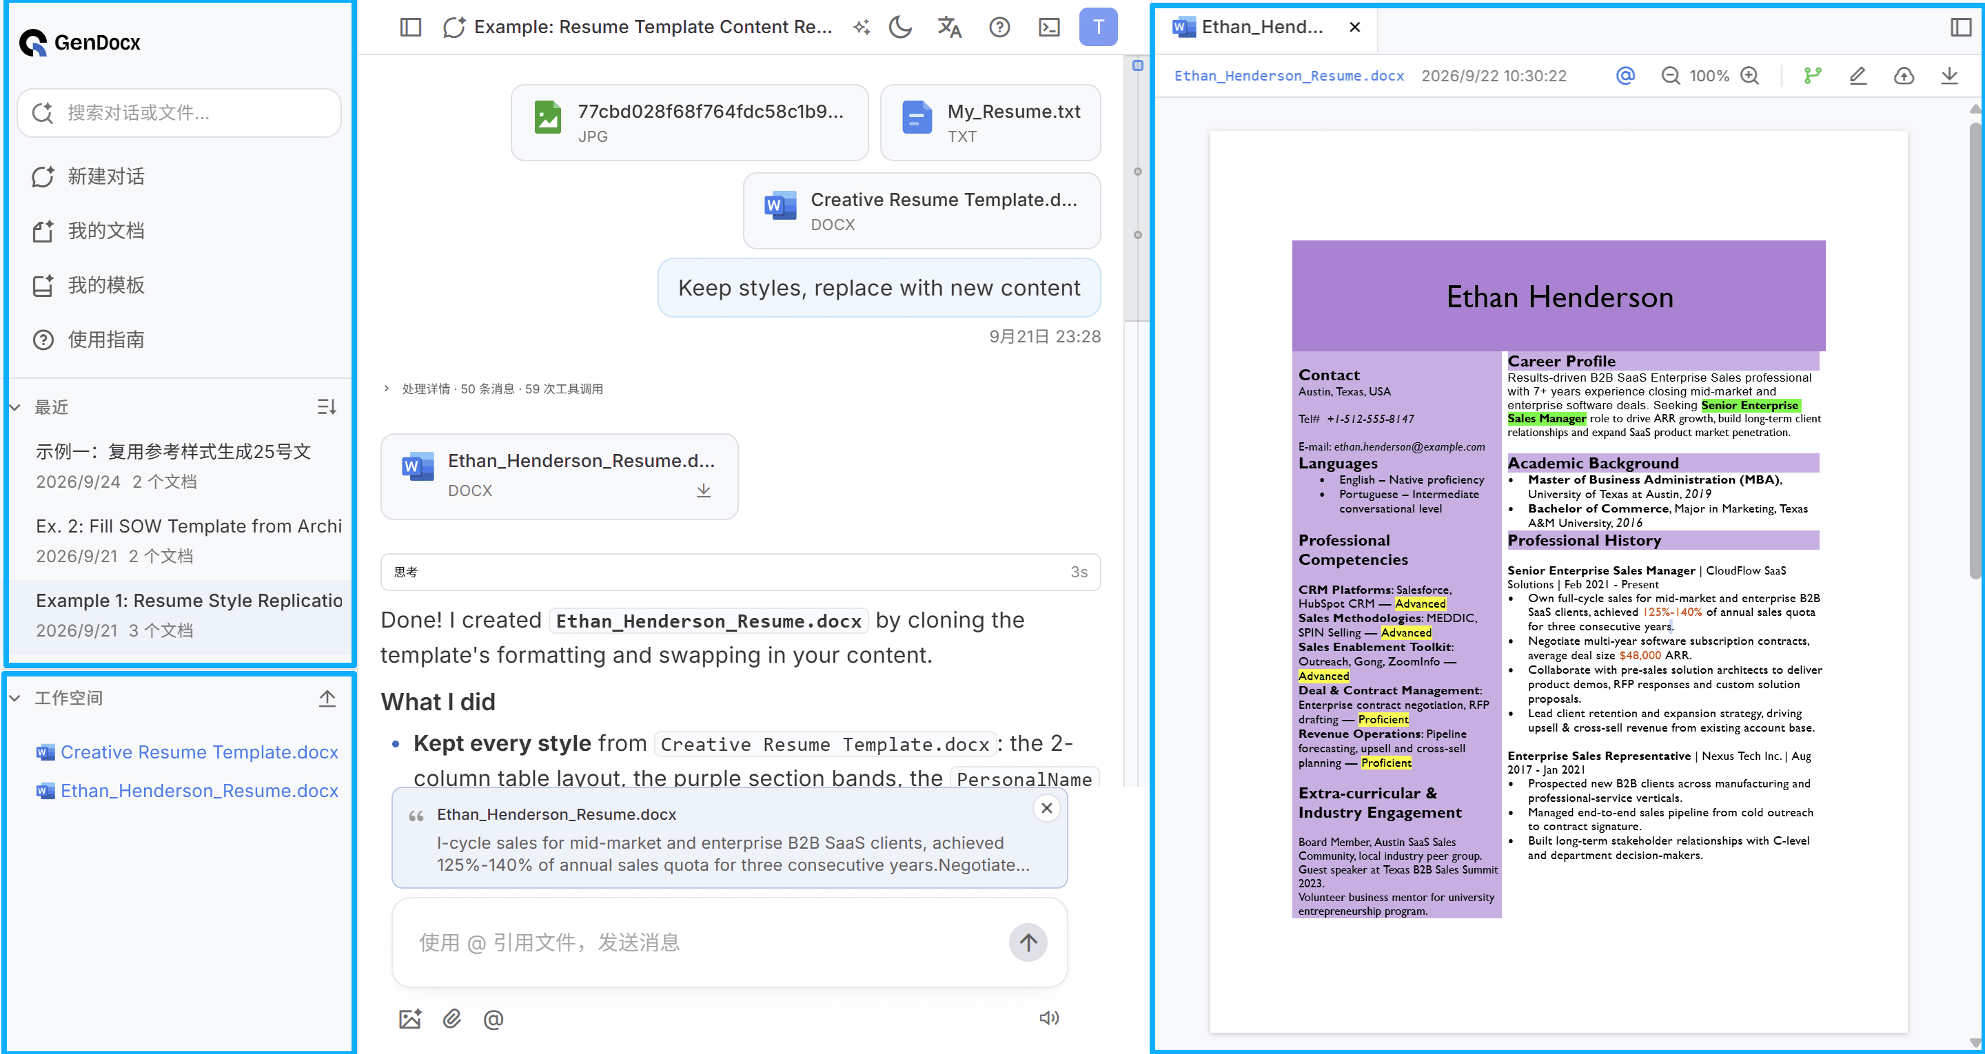Click the image upload icon below input
The image size is (1985, 1054).
tap(410, 1019)
